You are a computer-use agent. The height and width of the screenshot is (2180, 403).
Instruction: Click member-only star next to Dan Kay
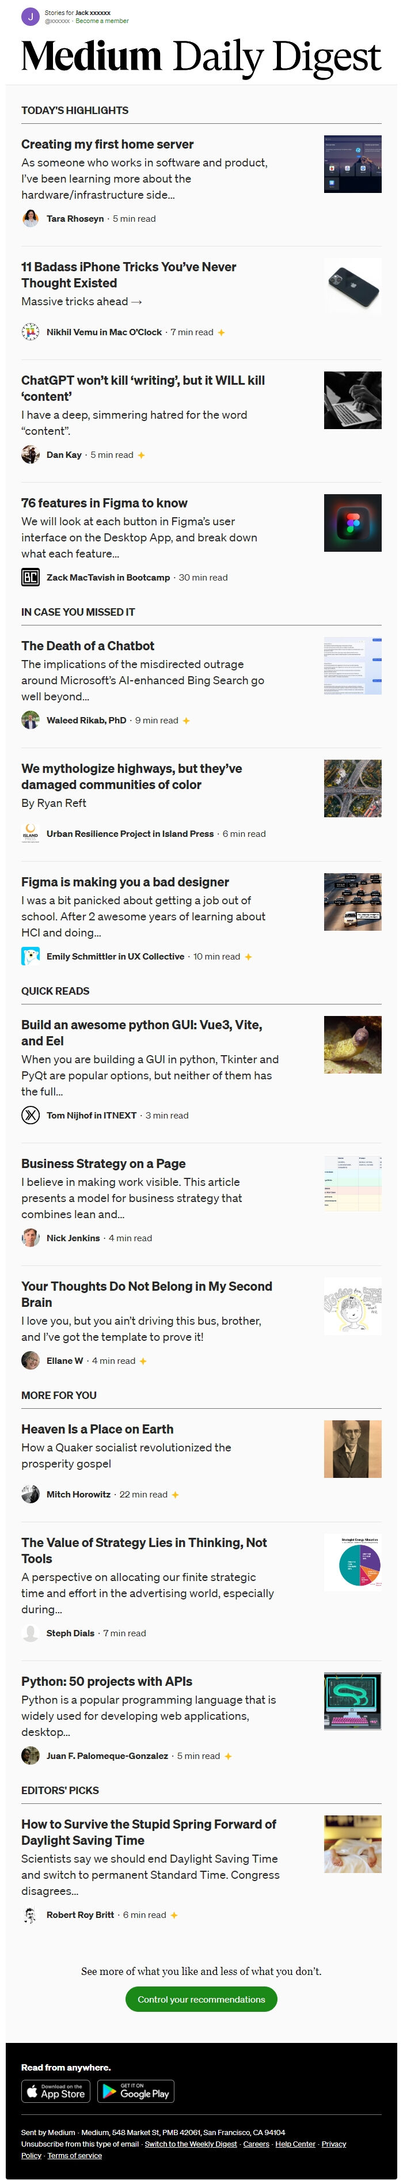click(142, 456)
